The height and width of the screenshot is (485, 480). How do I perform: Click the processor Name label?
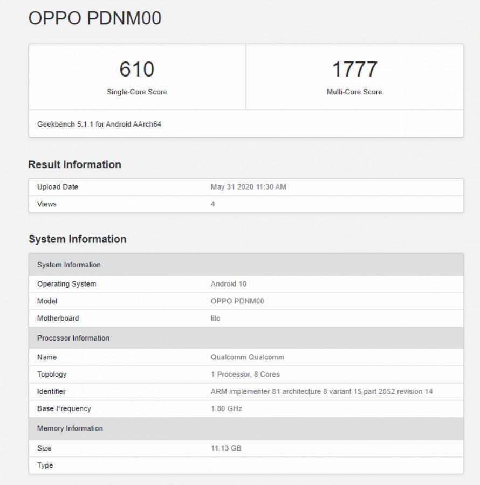point(47,357)
